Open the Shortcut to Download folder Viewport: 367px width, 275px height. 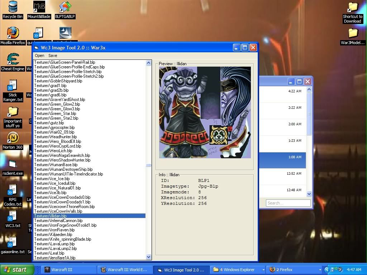[353, 13]
